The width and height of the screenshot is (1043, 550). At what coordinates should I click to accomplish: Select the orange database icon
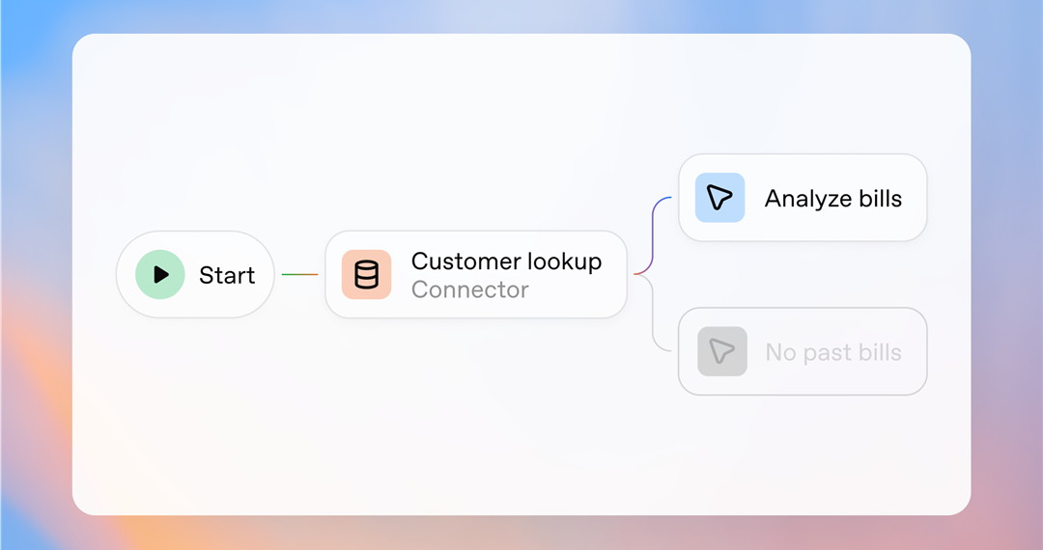click(366, 275)
